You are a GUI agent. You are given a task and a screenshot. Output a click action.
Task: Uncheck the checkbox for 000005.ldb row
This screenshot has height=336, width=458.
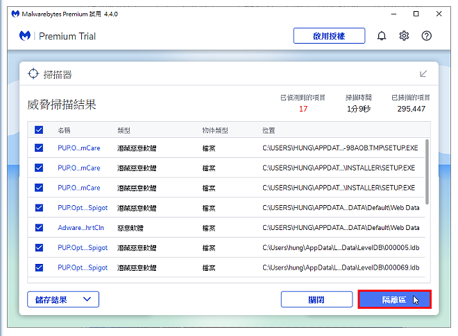(x=39, y=247)
